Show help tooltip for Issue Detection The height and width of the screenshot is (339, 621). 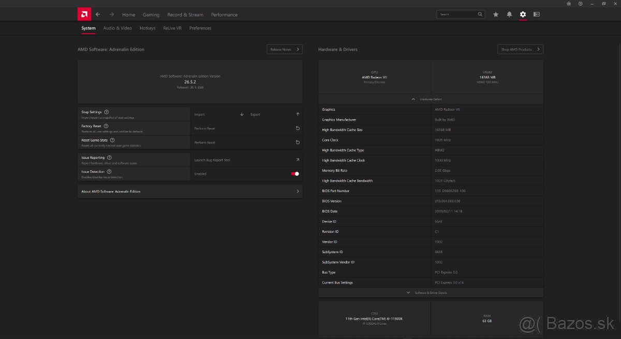[x=109, y=171]
